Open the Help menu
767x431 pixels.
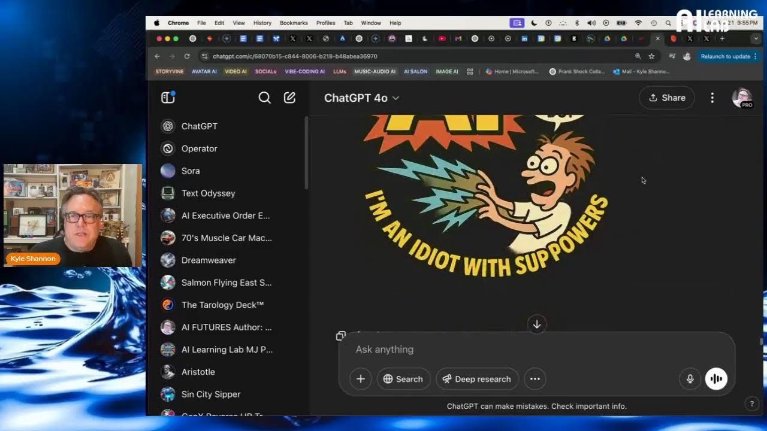[x=395, y=23]
